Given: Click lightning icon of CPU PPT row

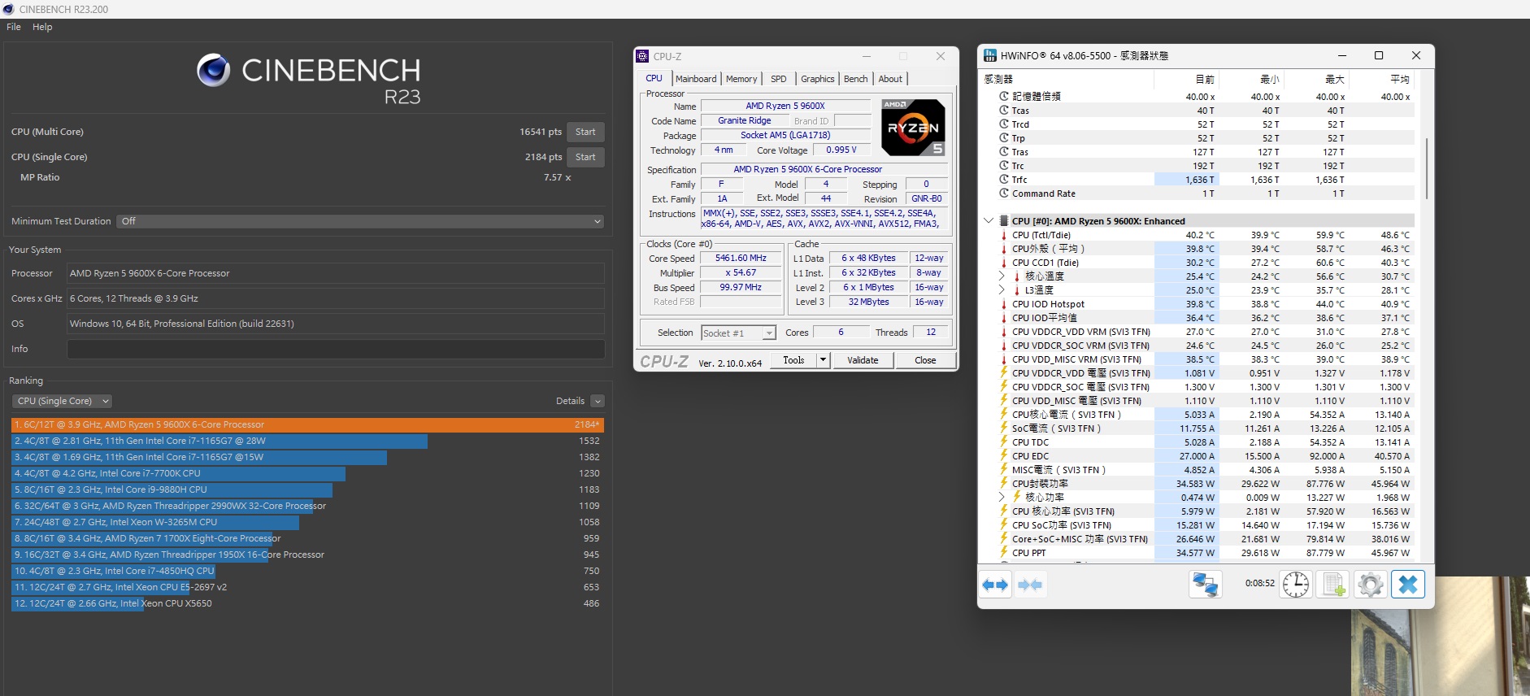Looking at the screenshot, I should point(1003,553).
